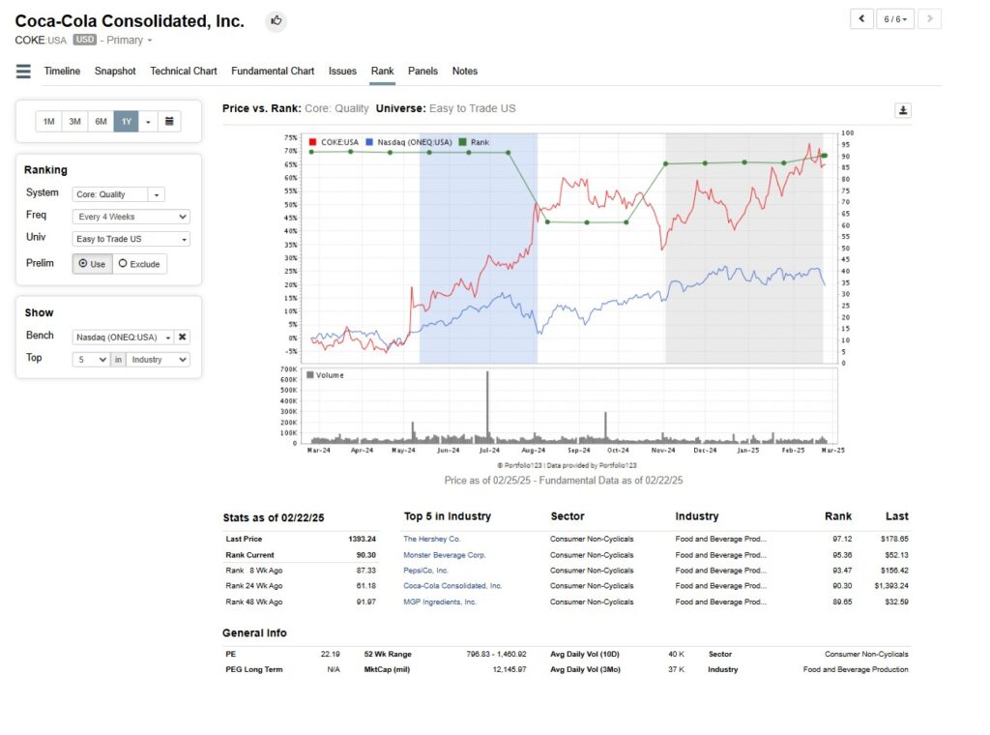Download the chart using the download icon

pyautogui.click(x=903, y=110)
